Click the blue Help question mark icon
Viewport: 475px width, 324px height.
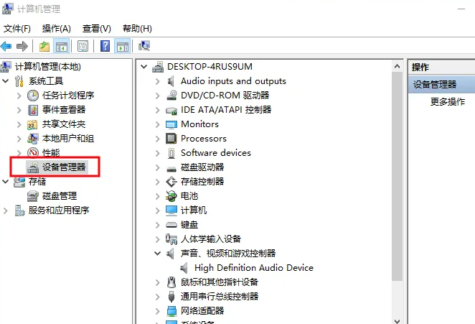[x=105, y=47]
